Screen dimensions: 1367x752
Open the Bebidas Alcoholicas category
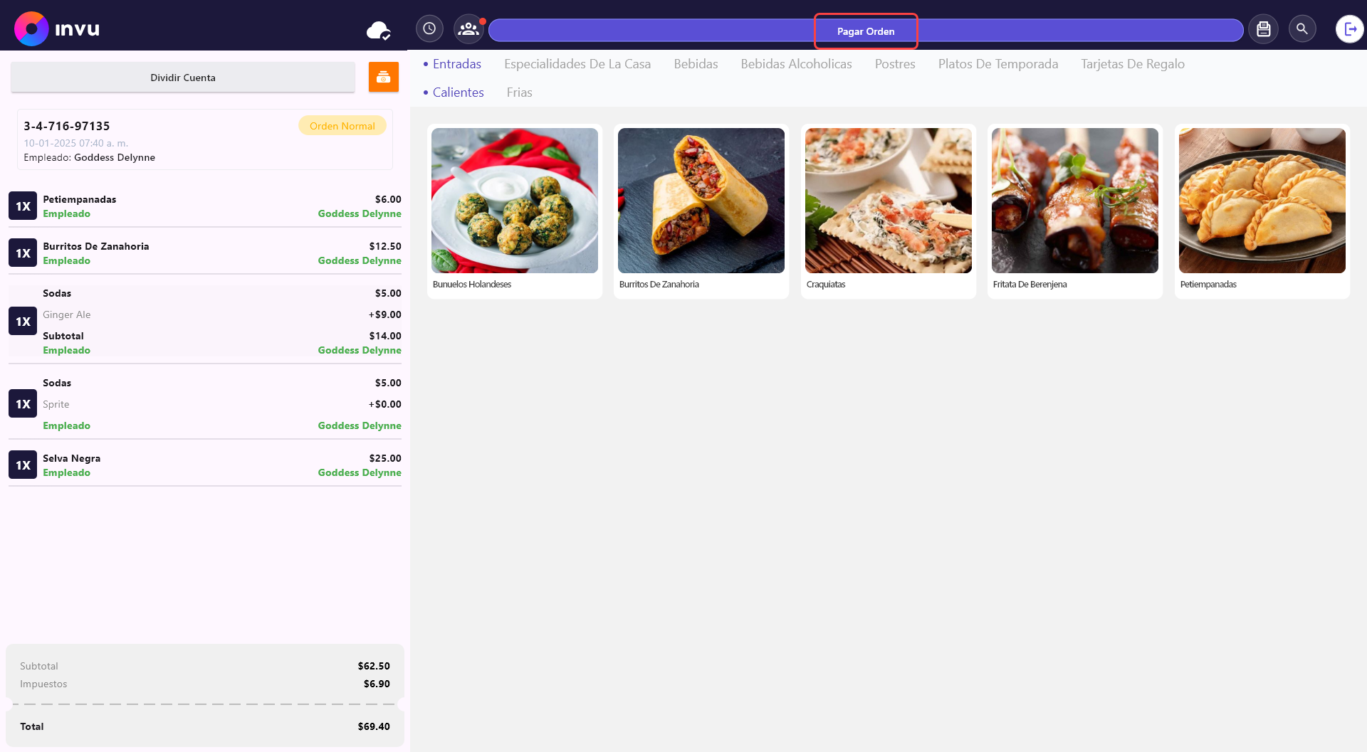click(x=796, y=64)
